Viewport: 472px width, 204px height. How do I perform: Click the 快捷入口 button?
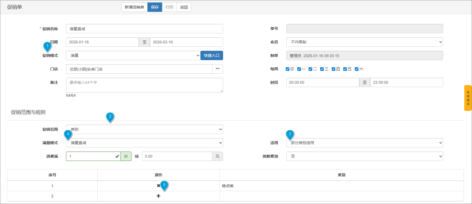[x=212, y=55]
